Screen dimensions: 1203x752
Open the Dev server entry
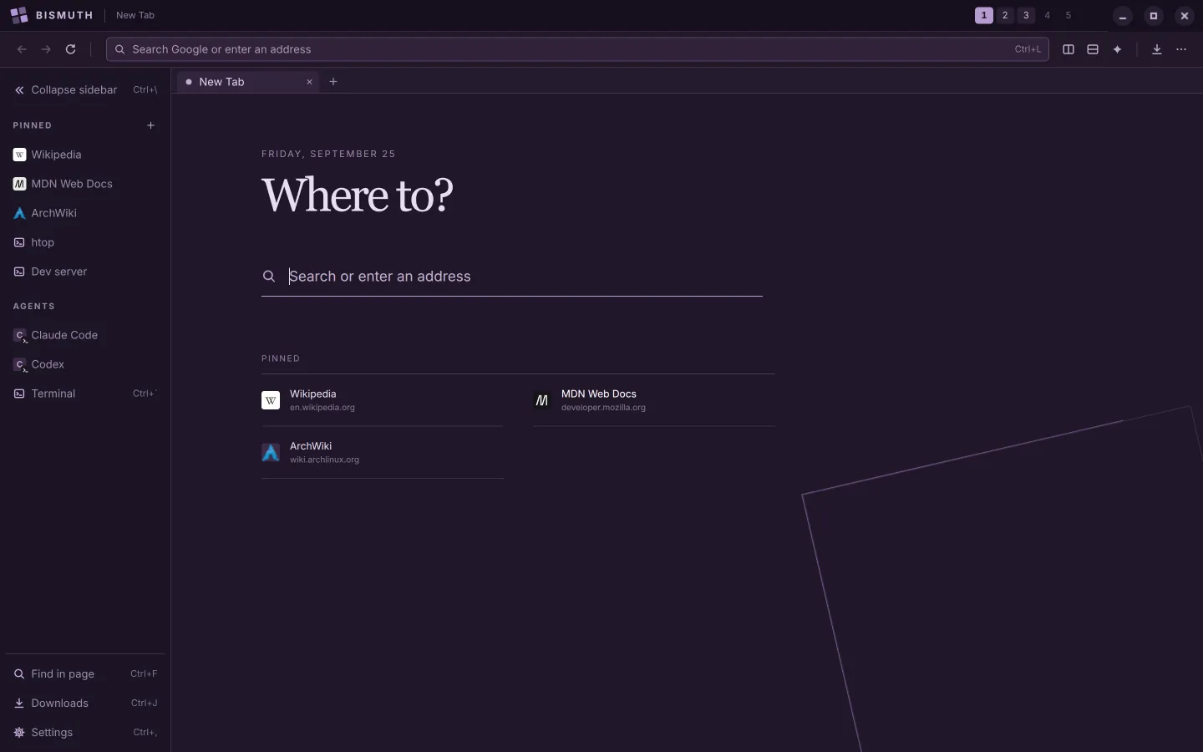[x=85, y=272]
